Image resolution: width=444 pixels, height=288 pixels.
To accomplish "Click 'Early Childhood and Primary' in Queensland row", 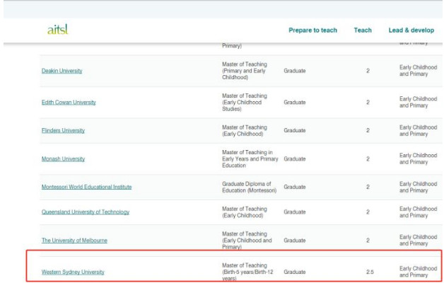I will pyautogui.click(x=419, y=212).
